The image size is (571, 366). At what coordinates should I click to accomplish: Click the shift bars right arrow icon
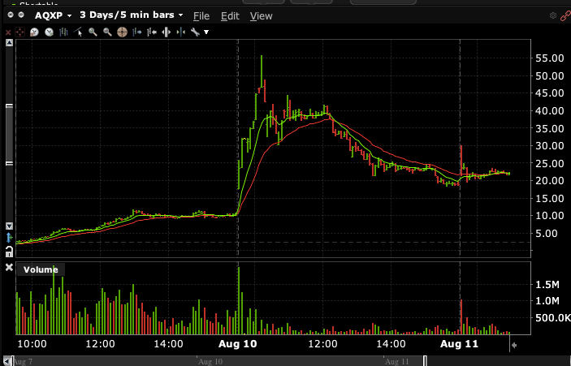pos(137,32)
